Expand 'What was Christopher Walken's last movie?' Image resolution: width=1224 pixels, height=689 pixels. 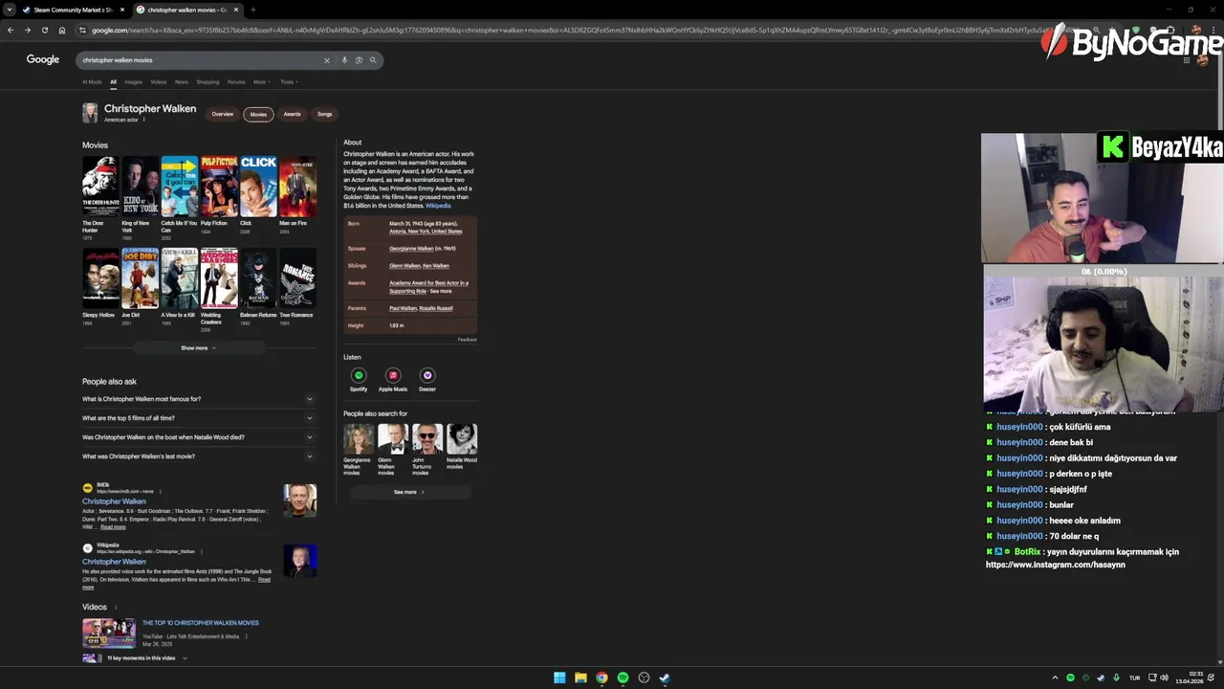[199, 456]
